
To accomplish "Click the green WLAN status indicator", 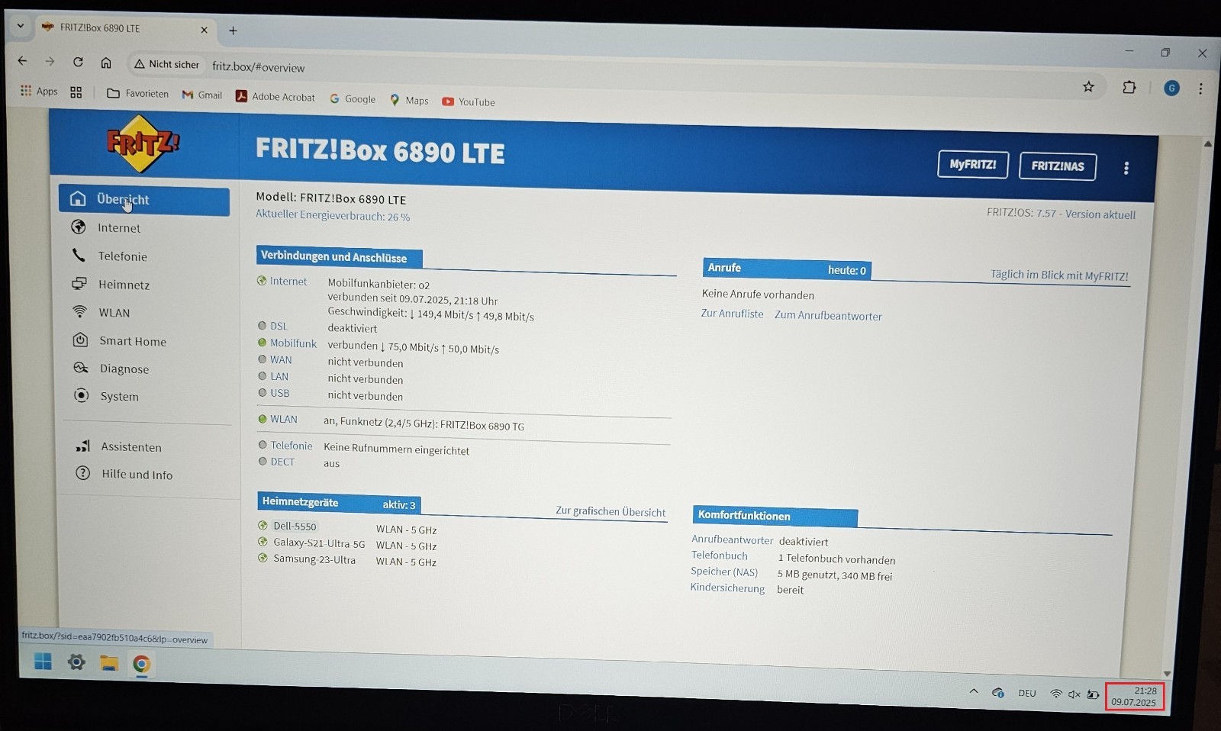I will coord(263,419).
